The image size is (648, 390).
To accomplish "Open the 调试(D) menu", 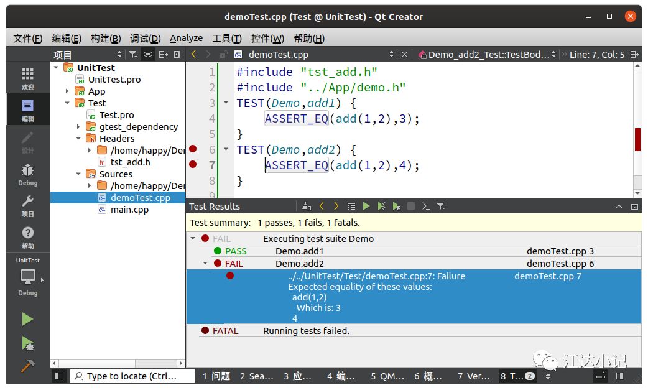I will (145, 39).
